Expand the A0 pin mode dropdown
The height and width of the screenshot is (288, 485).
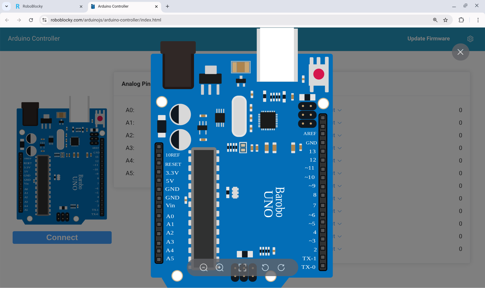[339, 110]
